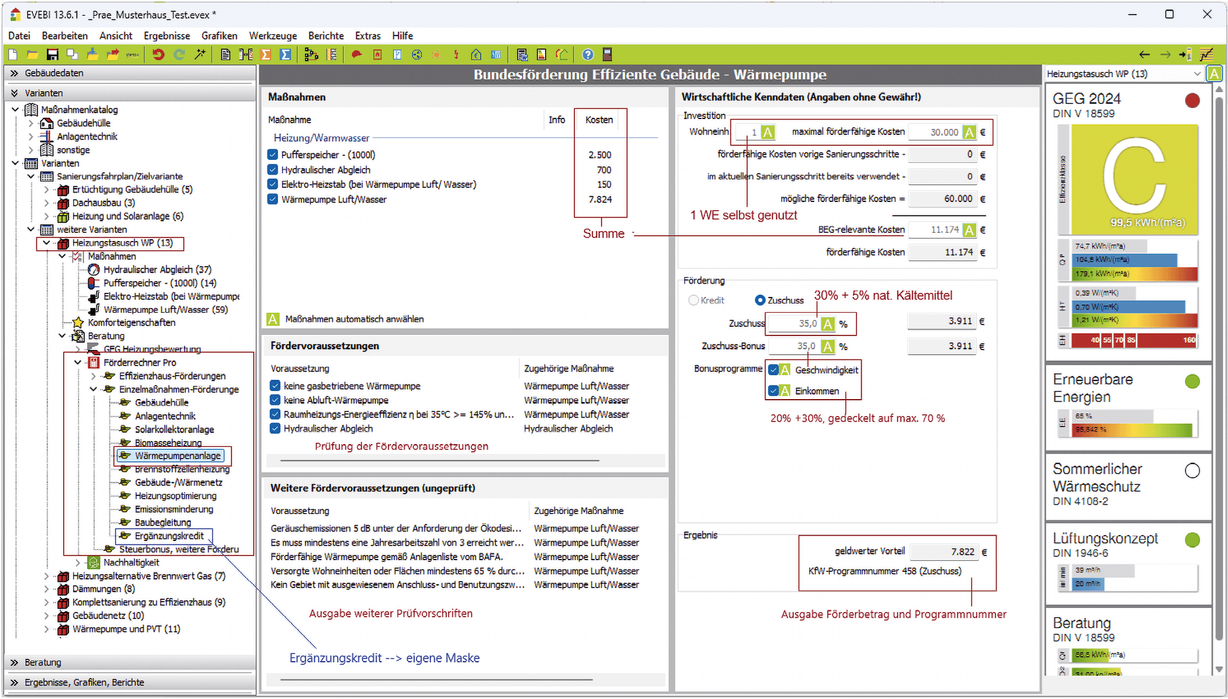This screenshot has width=1228, height=699.
Task: Click the Zuschuss percentage input field
Action: [x=795, y=324]
